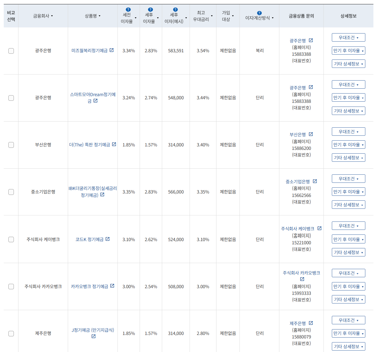Check compare box for 스마트모아Dream정기예금 row
This screenshot has height=352, width=376.
(11, 98)
